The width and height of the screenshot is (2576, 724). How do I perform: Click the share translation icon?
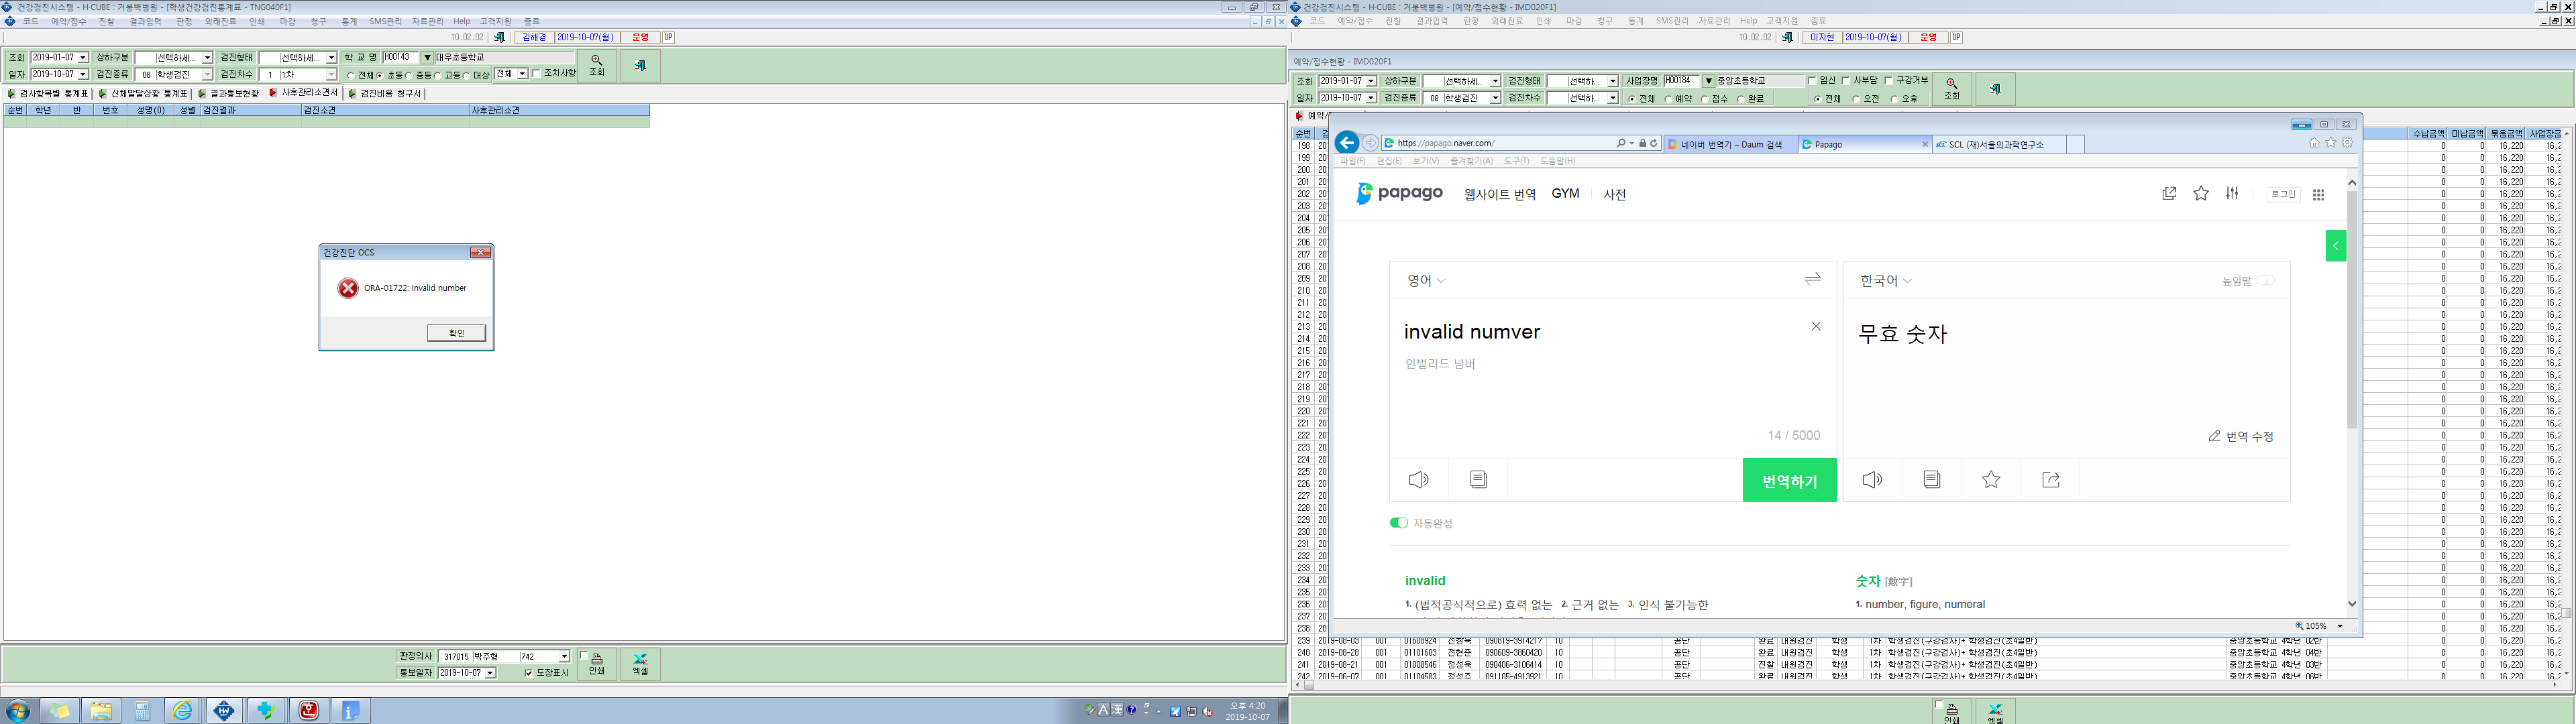click(x=2051, y=480)
